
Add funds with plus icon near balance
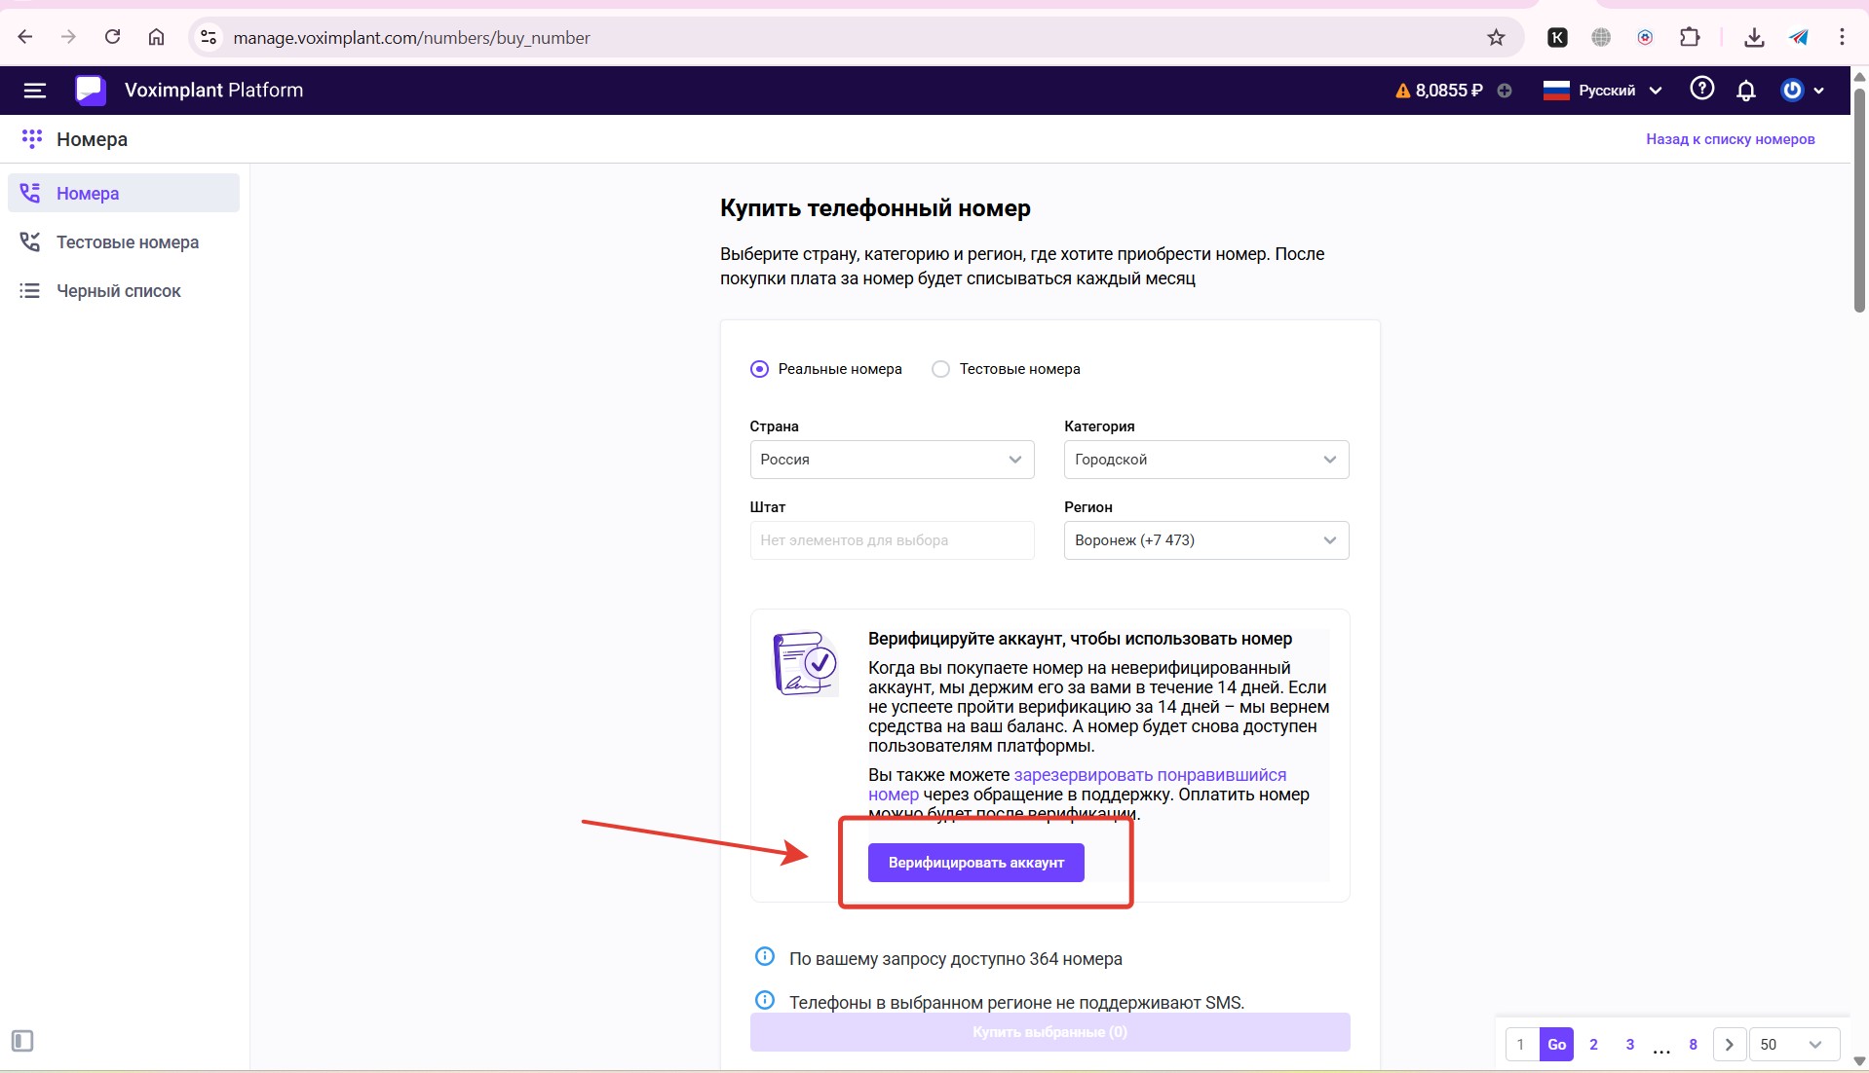[x=1505, y=91]
